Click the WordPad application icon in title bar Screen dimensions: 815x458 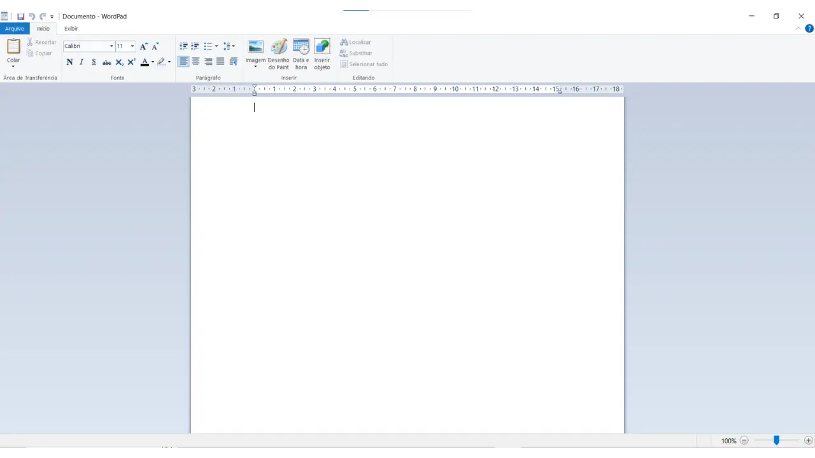click(4, 17)
